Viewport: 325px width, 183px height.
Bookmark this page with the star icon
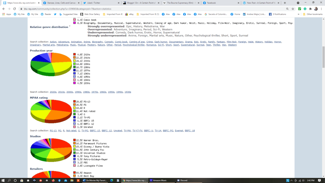point(292,9)
